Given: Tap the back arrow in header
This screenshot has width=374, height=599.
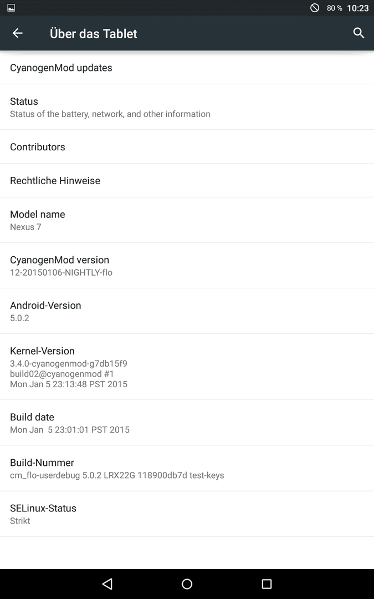Looking at the screenshot, I should (x=18, y=33).
